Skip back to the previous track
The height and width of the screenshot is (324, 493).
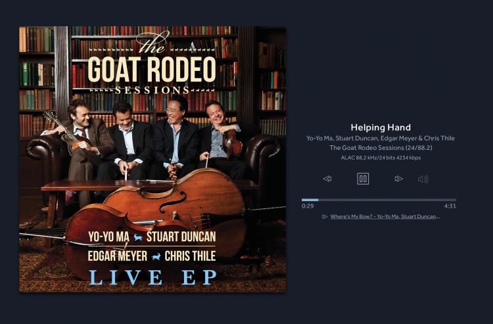pyautogui.click(x=327, y=179)
